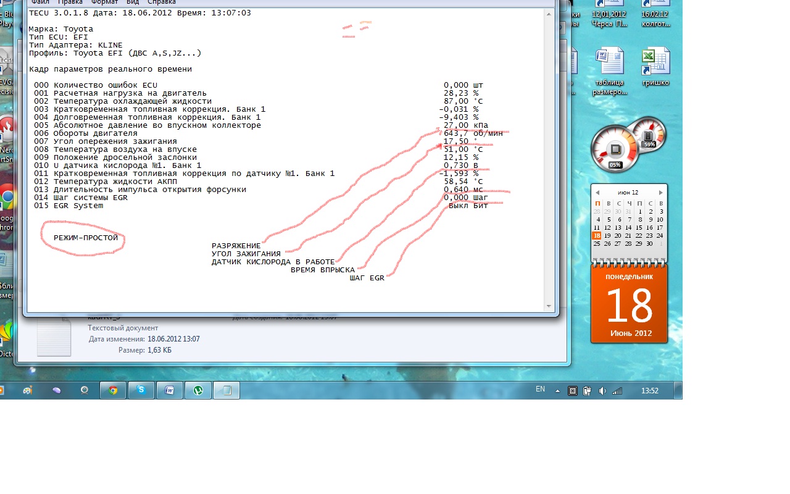Open uTorrent from the taskbar
Screen dimensions: 790x494
(x=198, y=390)
